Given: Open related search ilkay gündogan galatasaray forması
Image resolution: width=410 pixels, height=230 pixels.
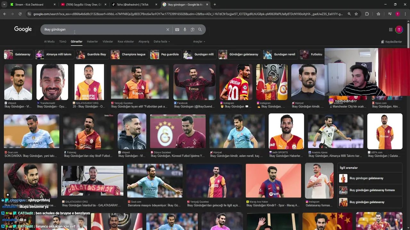Looking at the screenshot, I should (x=370, y=190).
